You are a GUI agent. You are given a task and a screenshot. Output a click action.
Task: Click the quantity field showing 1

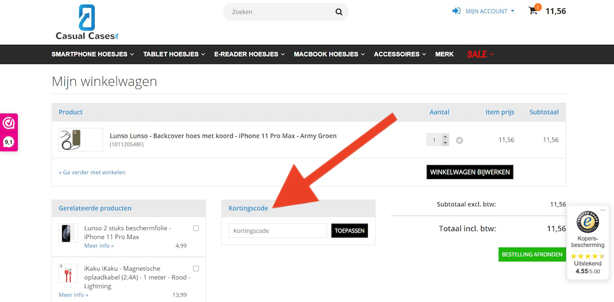point(434,140)
